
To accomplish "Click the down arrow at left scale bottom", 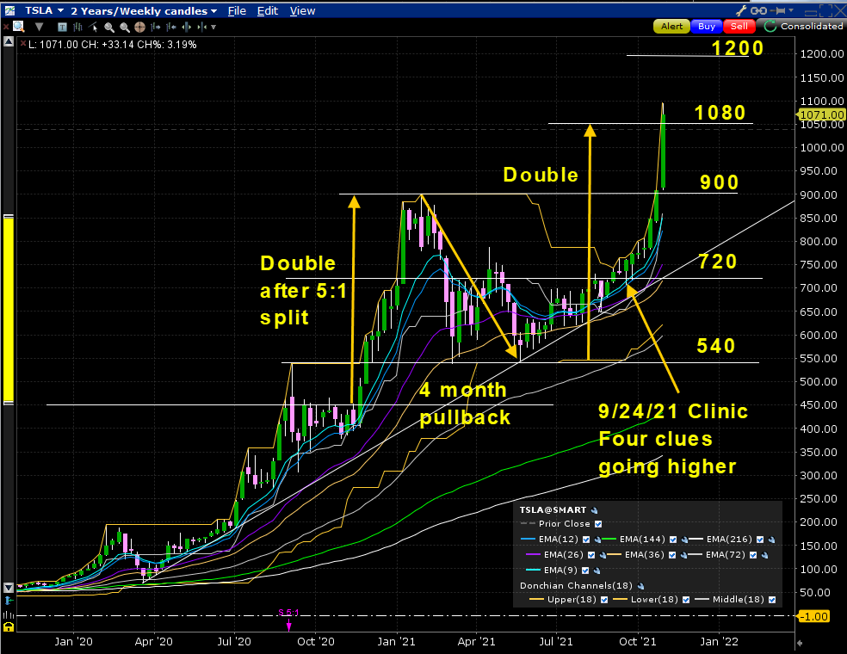I will click(x=8, y=587).
